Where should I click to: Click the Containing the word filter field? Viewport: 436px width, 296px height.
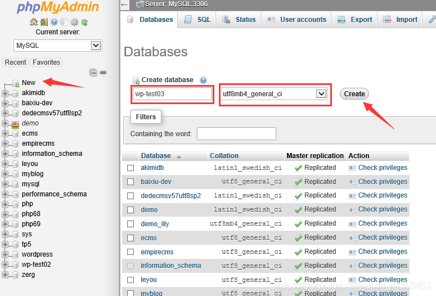tap(236, 134)
